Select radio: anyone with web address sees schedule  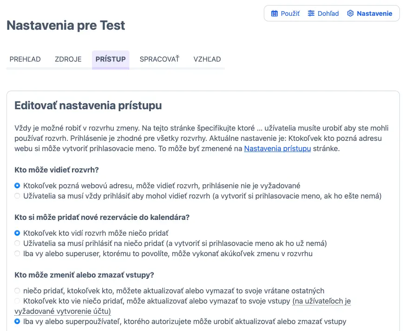17,185
